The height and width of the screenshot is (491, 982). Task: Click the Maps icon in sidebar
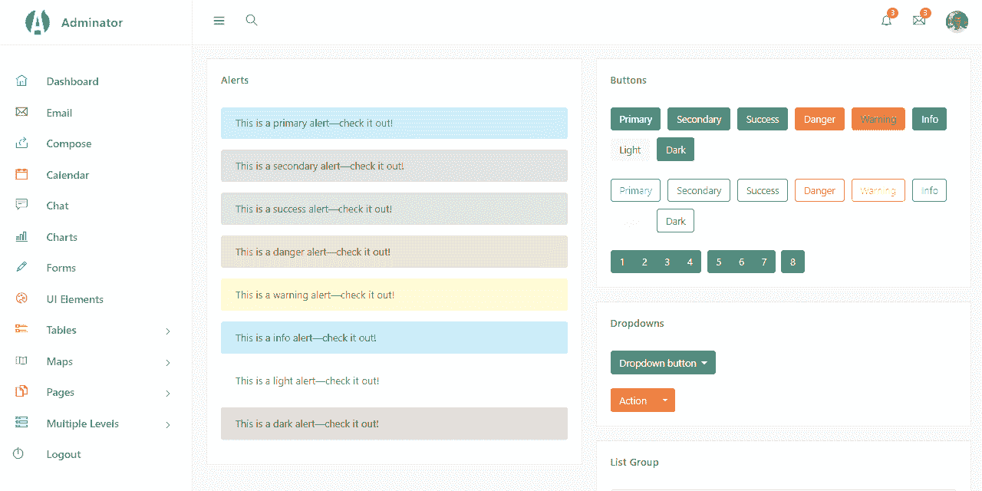[21, 361]
